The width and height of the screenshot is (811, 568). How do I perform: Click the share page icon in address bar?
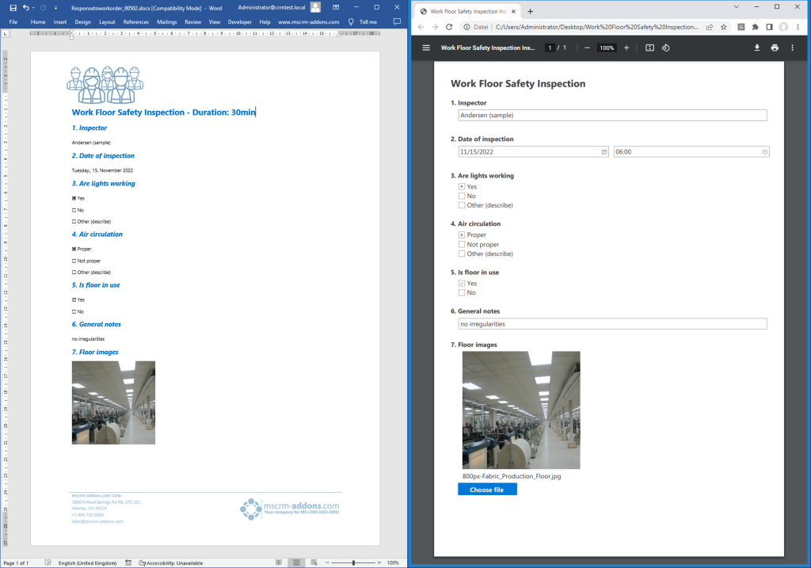[x=709, y=27]
